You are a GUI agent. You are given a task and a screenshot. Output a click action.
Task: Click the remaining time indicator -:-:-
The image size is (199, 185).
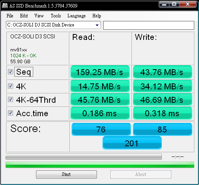coord(178,157)
